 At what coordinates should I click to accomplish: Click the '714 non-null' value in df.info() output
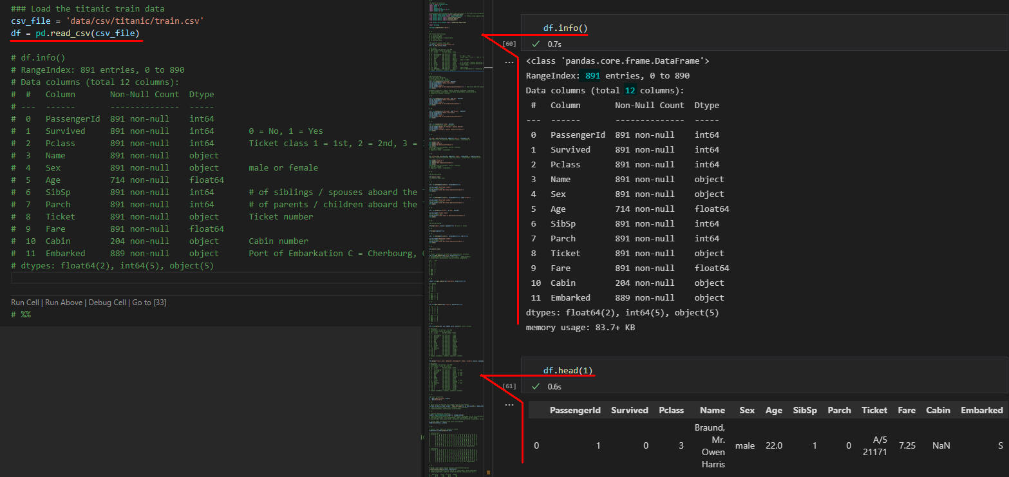coord(645,209)
